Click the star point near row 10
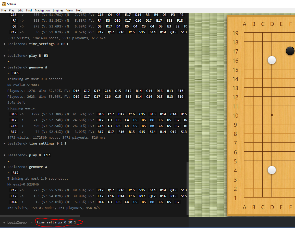 [x=272, y=115]
